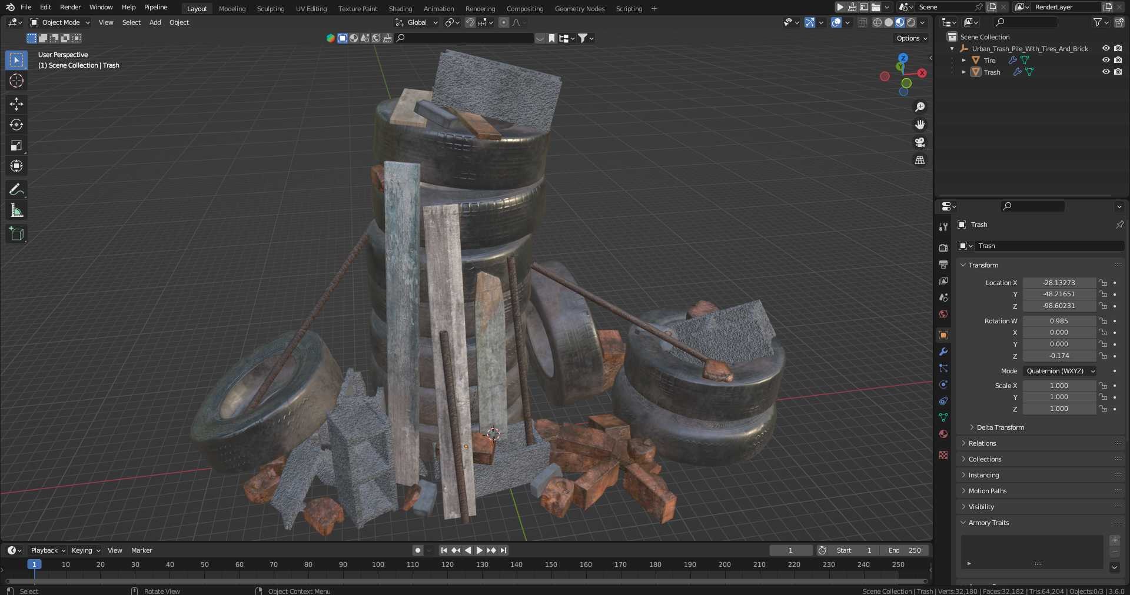Open Texture properties tab
1130x595 pixels.
[x=943, y=455]
